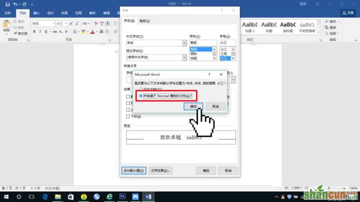Open the ribbon font size dropdown
This screenshot has height=202, width=360.
66,23
